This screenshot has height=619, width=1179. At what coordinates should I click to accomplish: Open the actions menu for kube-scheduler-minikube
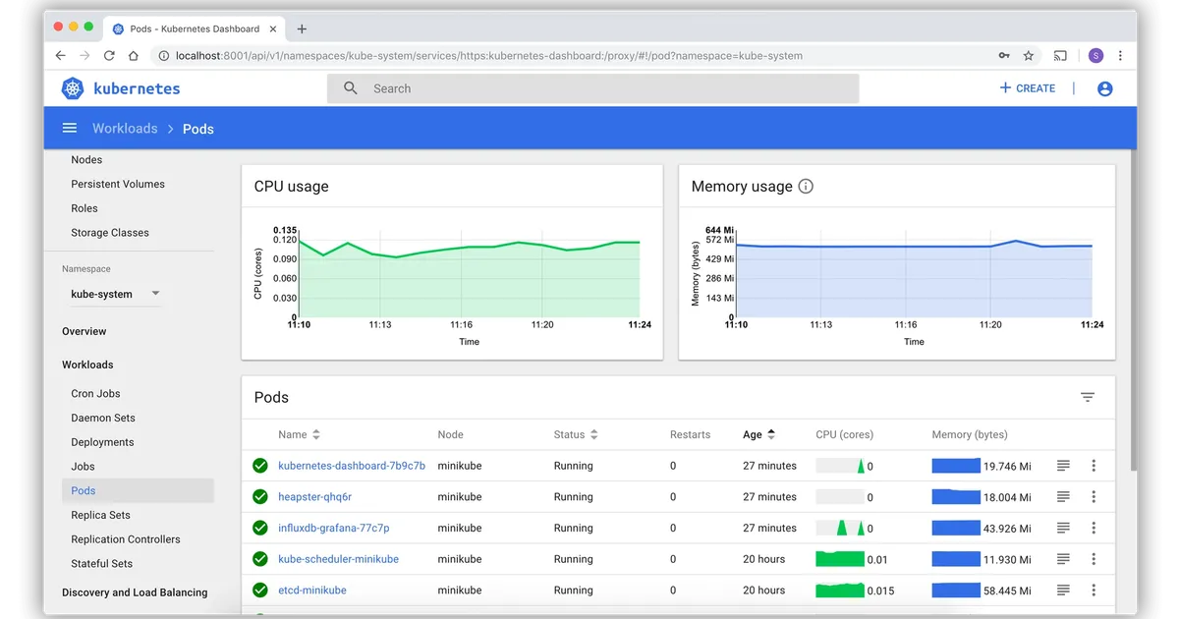[1094, 559]
